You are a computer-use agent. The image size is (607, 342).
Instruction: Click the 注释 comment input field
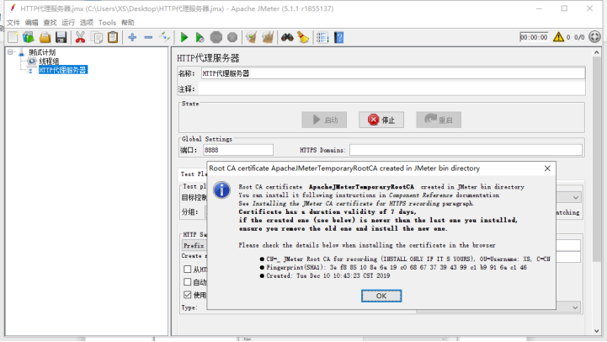(391, 89)
